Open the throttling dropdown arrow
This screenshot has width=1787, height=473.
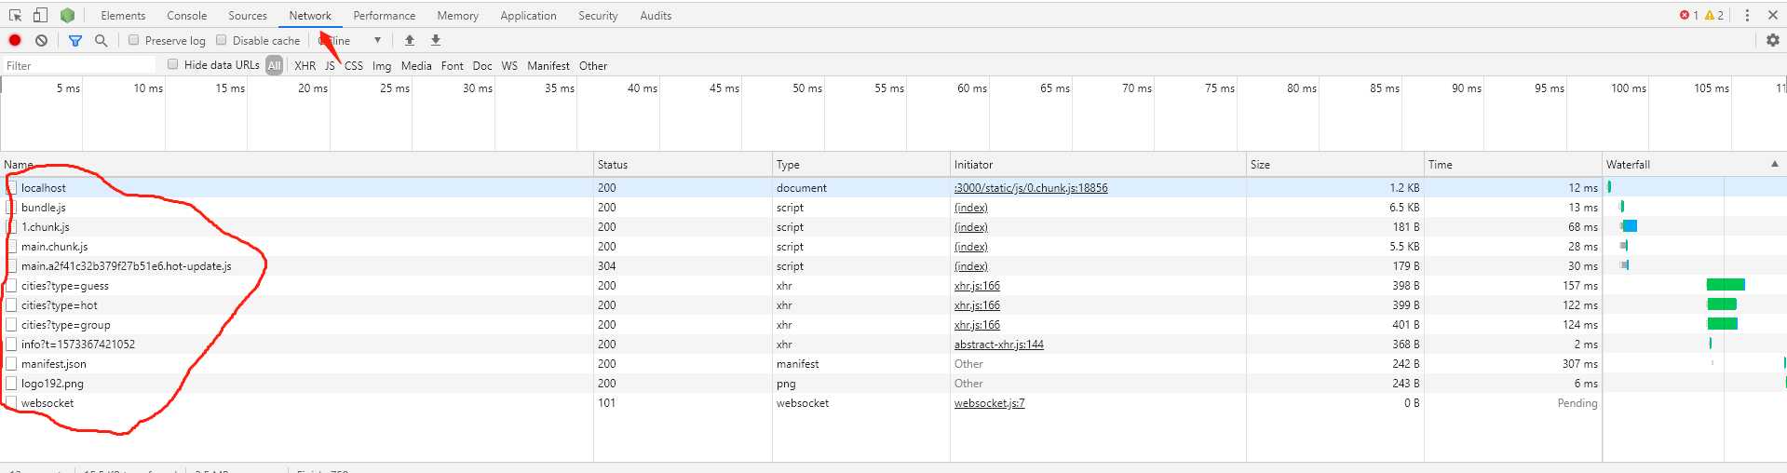377,40
